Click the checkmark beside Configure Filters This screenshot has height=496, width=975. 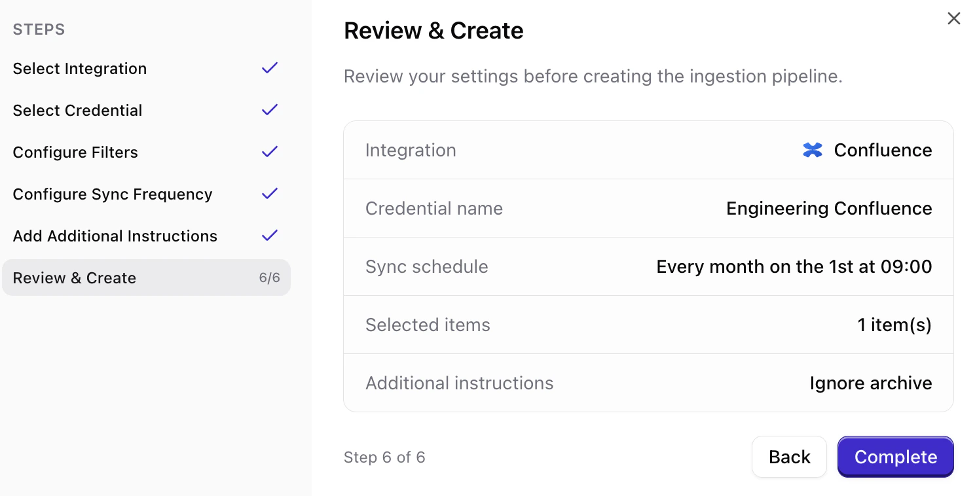(x=269, y=151)
